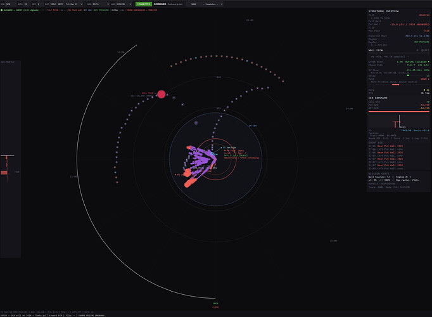Click the IV Skew 'CALL SKEW' value

417,70
